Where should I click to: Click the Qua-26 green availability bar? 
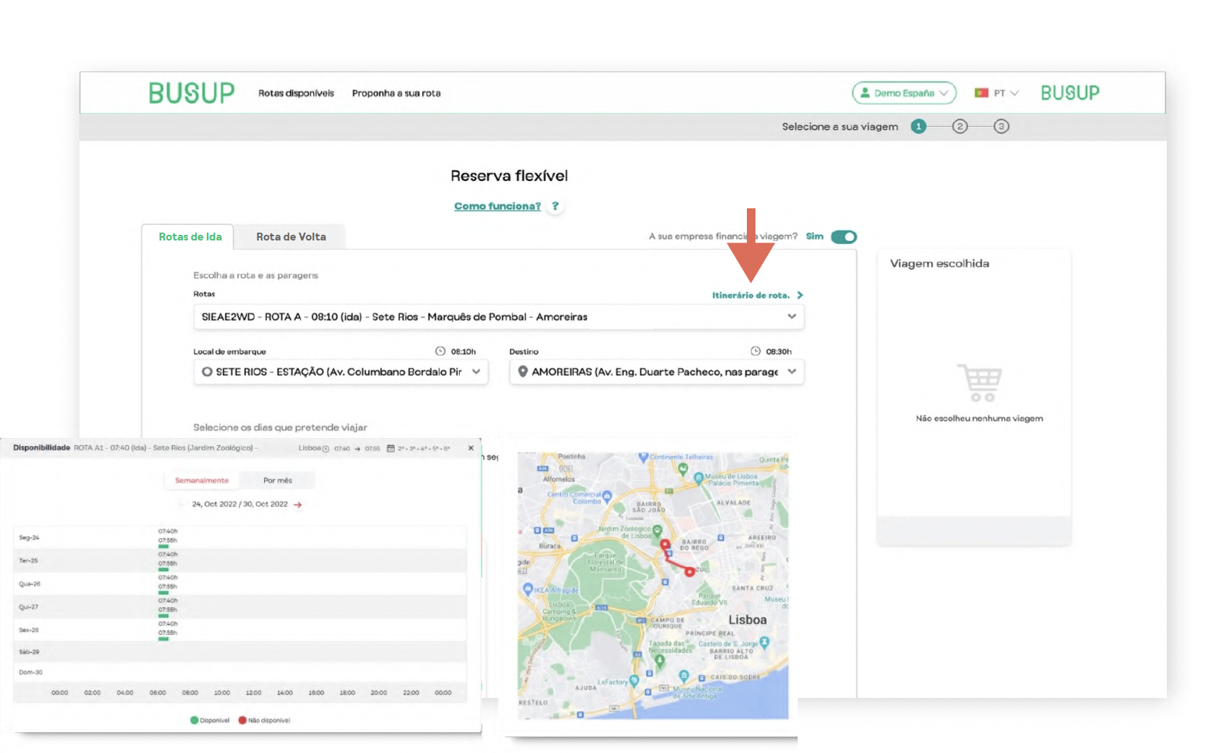(164, 593)
